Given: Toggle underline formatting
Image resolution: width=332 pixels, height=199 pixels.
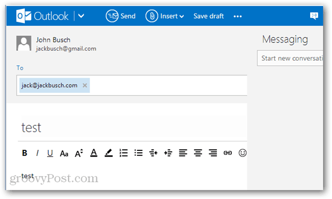Looking at the screenshot, I should coord(50,153).
